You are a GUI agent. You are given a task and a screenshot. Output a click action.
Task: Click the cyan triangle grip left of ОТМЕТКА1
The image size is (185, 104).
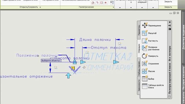tap(83, 62)
